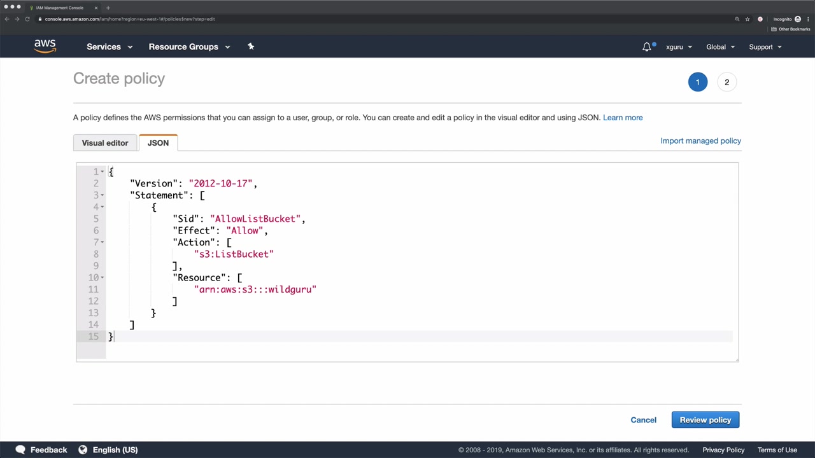The image size is (815, 458).
Task: Open the Services dropdown menu
Action: pos(110,46)
